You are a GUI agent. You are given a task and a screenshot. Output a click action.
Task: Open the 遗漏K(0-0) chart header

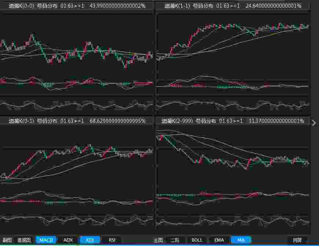tap(77, 6)
